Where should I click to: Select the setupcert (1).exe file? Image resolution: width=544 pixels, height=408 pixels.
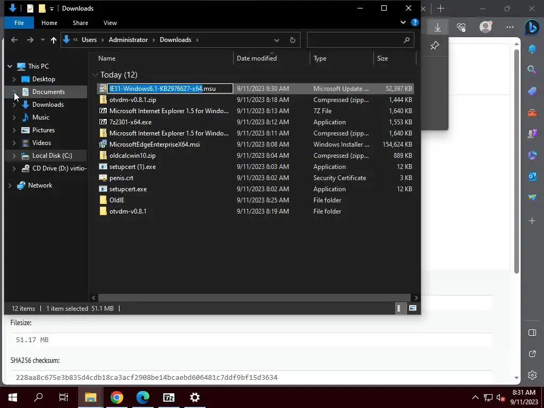pos(132,166)
